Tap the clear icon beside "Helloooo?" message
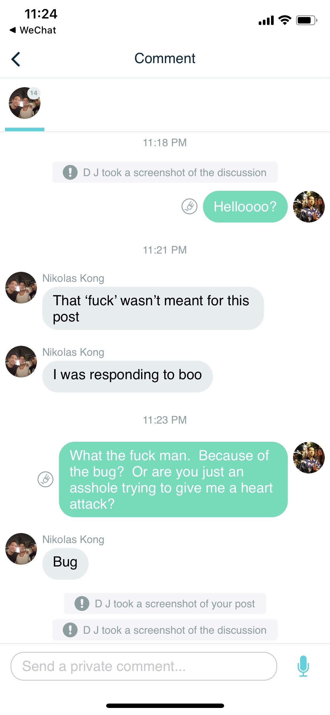The image size is (330, 715). (189, 206)
